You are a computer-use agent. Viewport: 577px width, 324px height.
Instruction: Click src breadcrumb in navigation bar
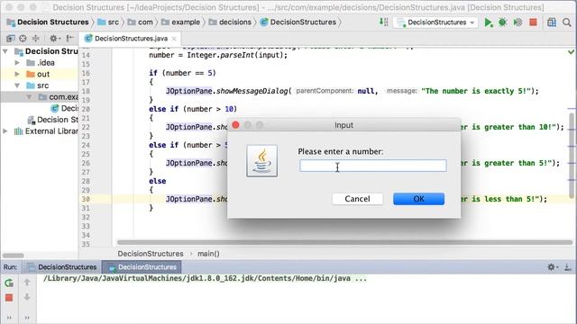(109, 22)
